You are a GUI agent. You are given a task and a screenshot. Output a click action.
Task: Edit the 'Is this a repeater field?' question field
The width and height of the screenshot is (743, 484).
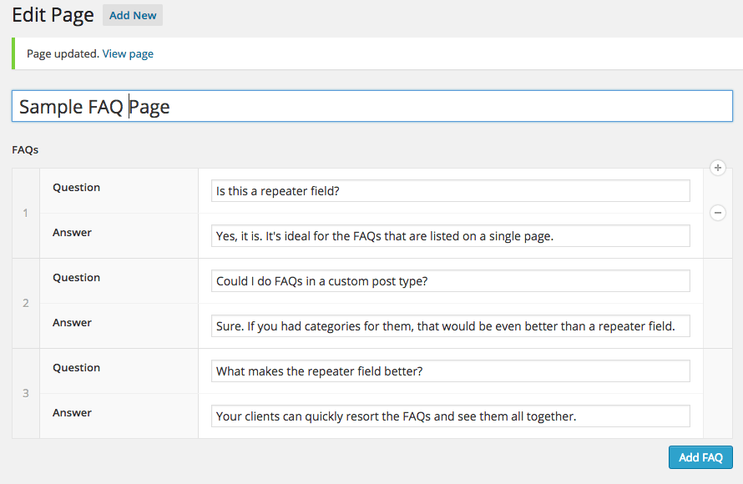[x=450, y=191]
